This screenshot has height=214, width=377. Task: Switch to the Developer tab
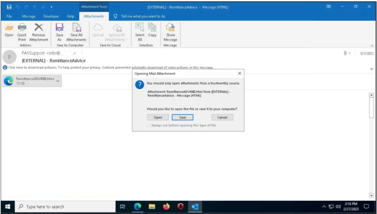[51, 16]
